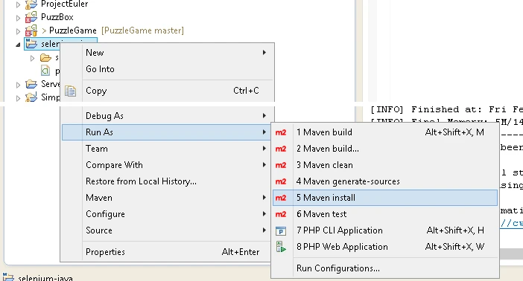The height and width of the screenshot is (281, 523).
Task: Run 5 Maven install
Action: coord(385,198)
